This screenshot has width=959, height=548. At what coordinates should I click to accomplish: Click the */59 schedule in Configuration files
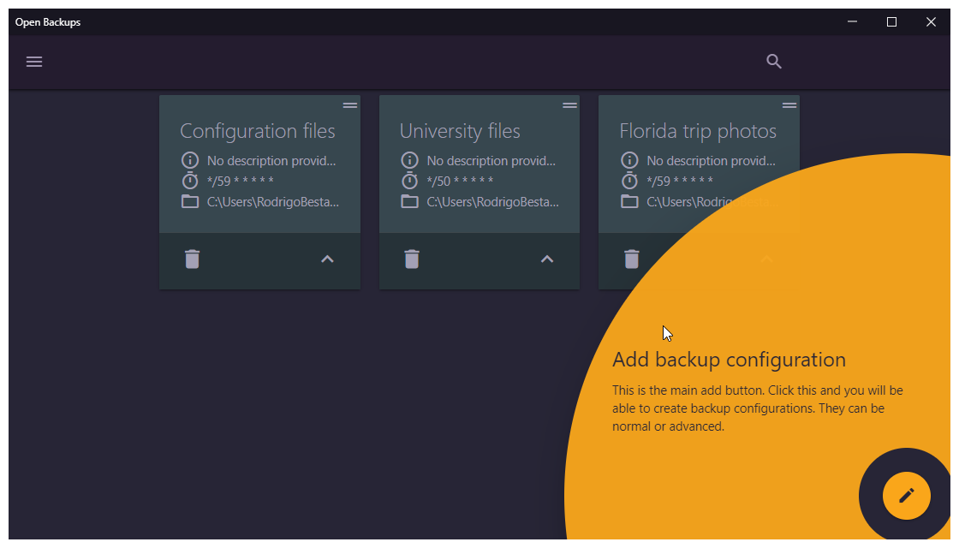tap(240, 182)
